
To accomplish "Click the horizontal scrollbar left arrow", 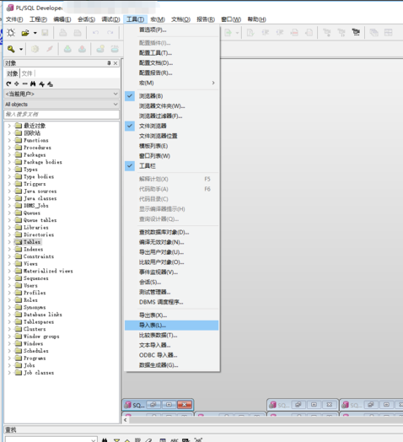I will 126,420.
